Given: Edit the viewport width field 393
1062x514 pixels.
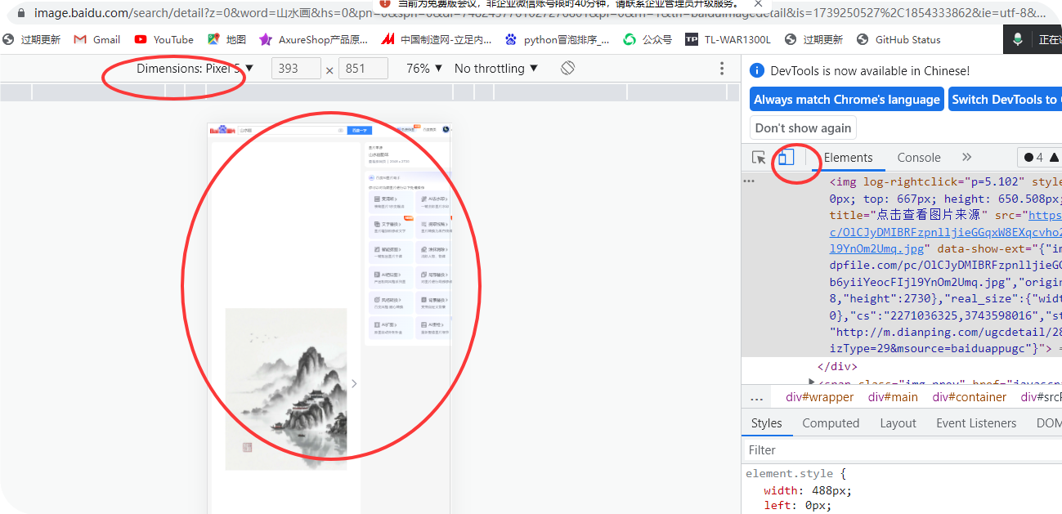Looking at the screenshot, I should click(296, 69).
